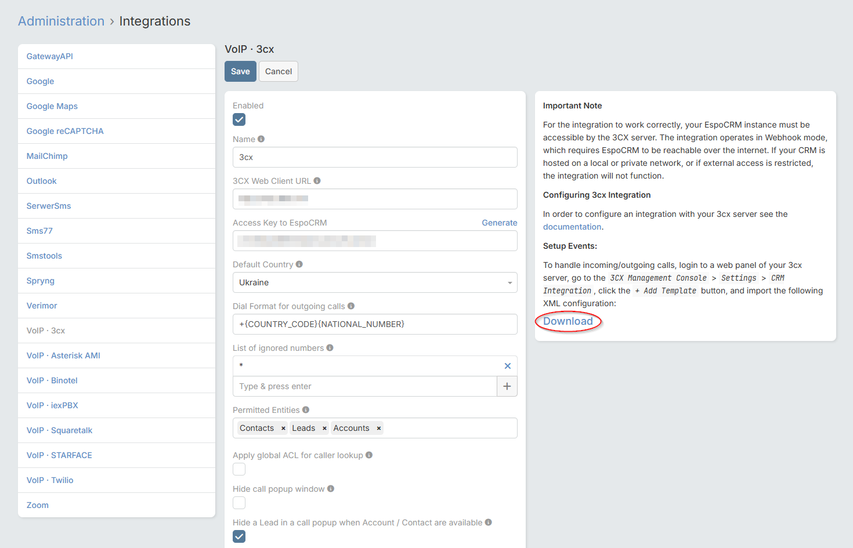Click the Generate link for the access key
This screenshot has width=853, height=548.
point(499,222)
